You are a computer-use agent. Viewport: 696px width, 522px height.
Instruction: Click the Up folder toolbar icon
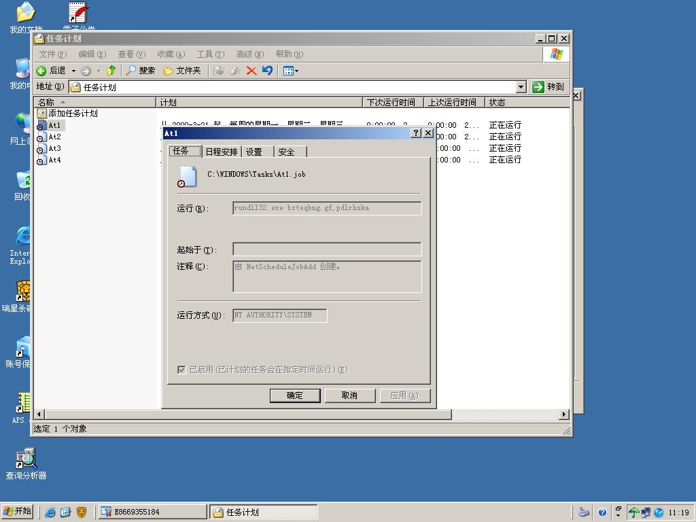[x=111, y=71]
